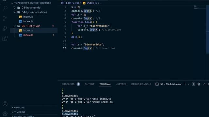Viewport: 209px width, 117px height.
Task: Switch to the JUPYTER tab
Action: [121, 84]
